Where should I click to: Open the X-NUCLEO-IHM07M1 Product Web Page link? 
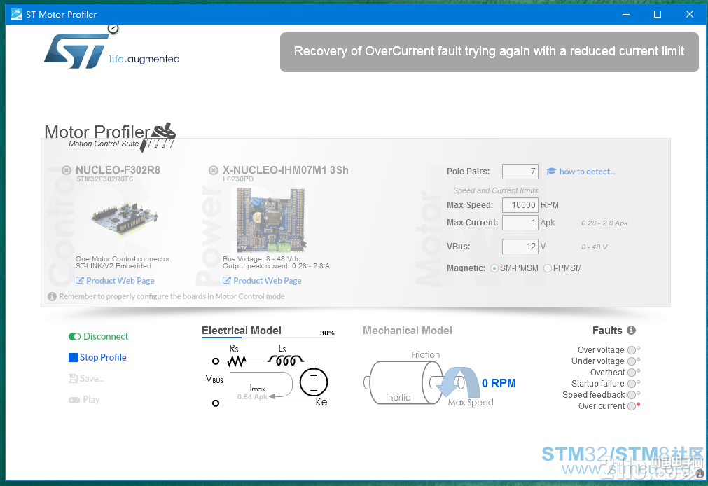268,281
